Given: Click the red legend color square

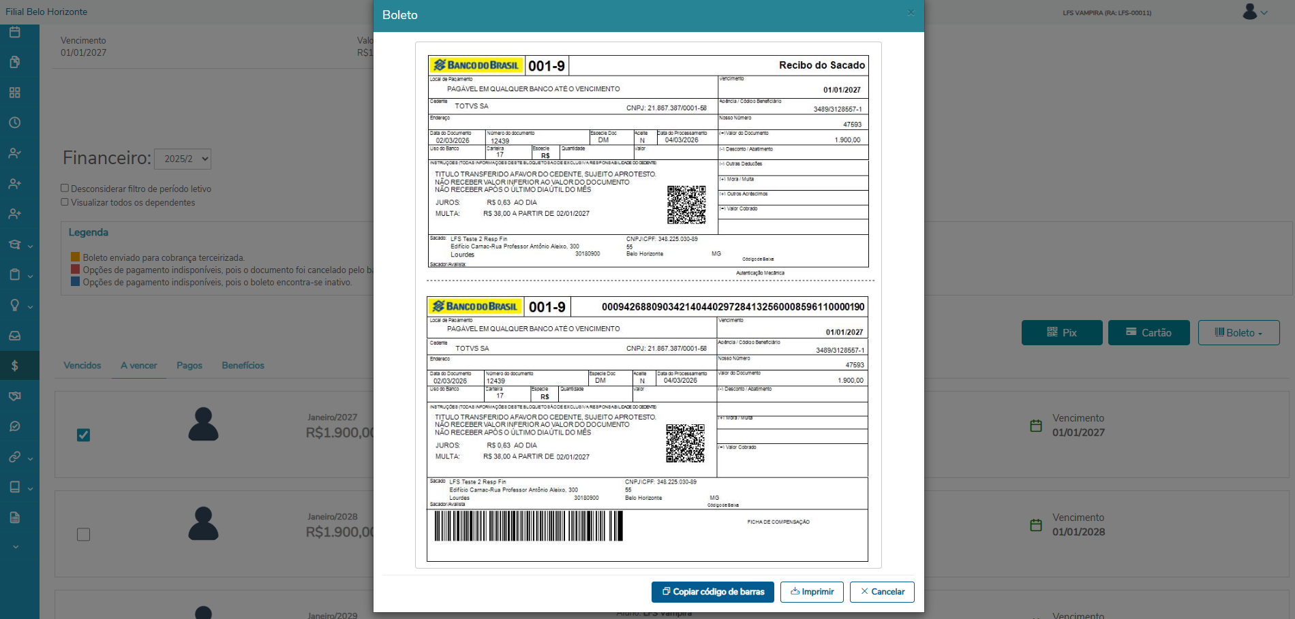Looking at the screenshot, I should [x=75, y=270].
